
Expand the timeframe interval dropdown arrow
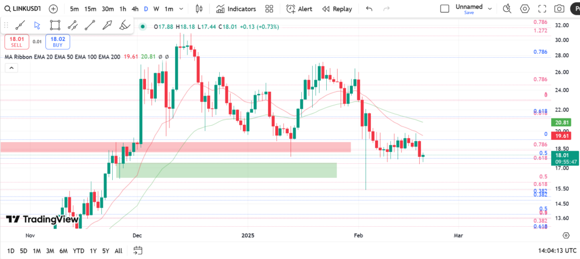pos(180,9)
